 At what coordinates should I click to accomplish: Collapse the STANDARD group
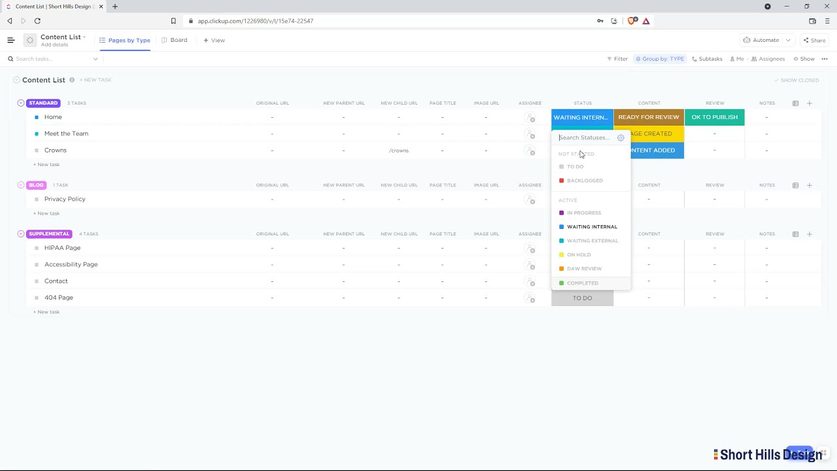point(21,103)
